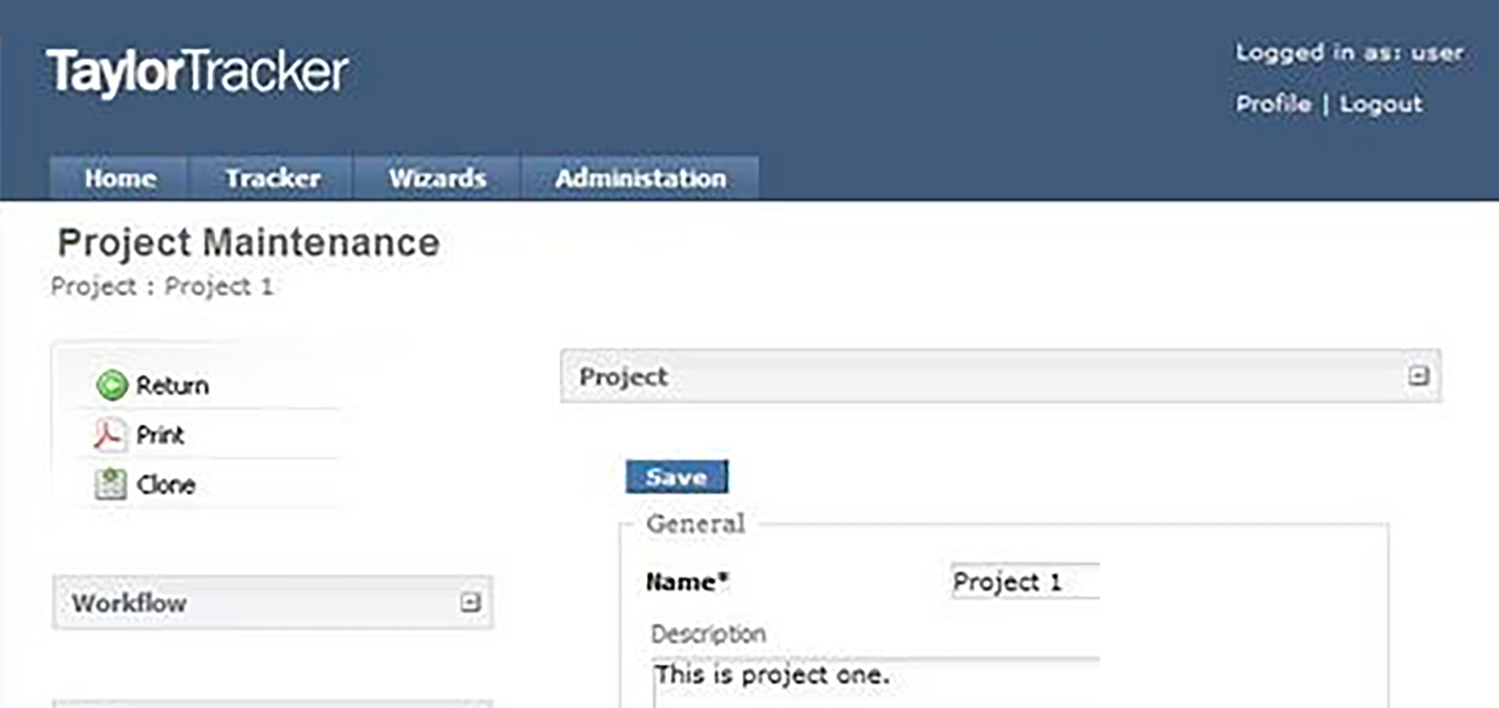
Task: Click the Print link text
Action: pos(160,435)
